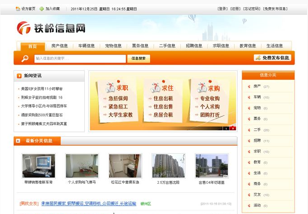This screenshot has height=214, width=308.
Task: Open the 招聘信息 tab
Action: click(x=194, y=46)
